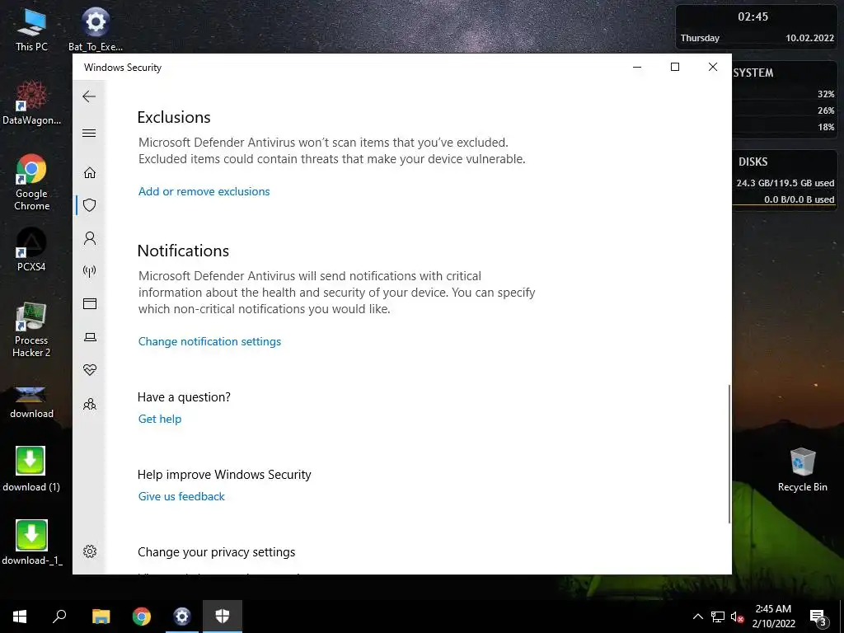This screenshot has height=633, width=844.
Task: Click the Windows Security vertical scrollbar
Action: point(729,453)
